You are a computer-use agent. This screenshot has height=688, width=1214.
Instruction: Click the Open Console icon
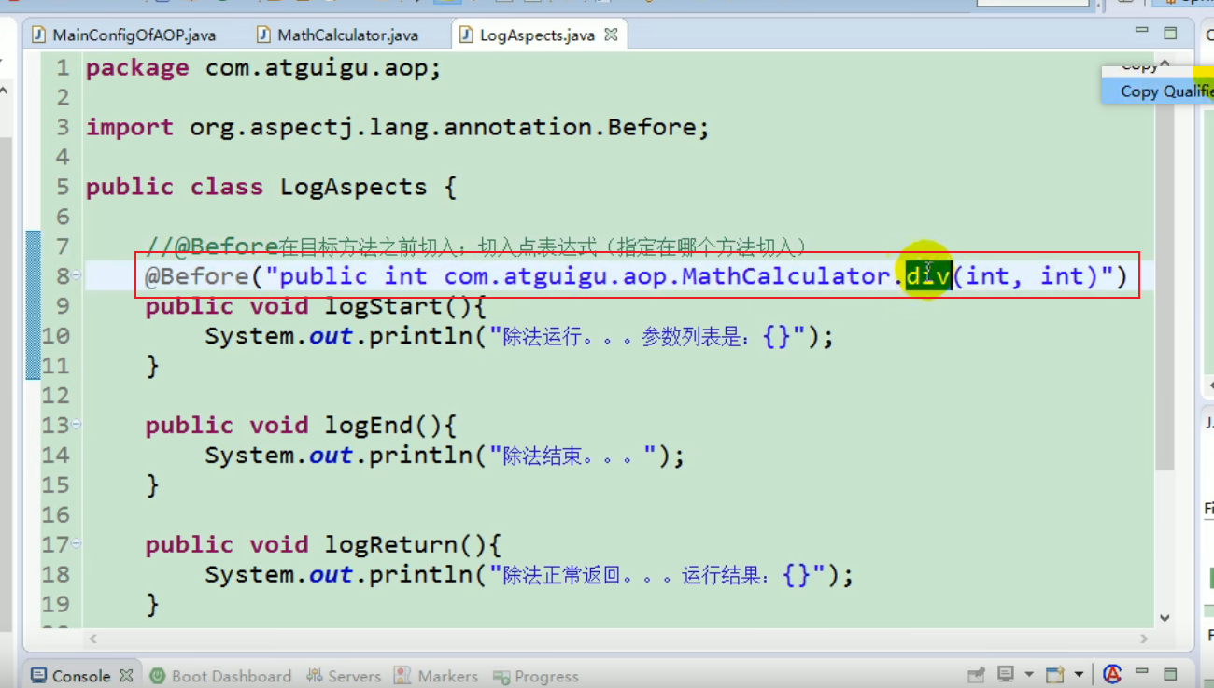(x=1055, y=675)
